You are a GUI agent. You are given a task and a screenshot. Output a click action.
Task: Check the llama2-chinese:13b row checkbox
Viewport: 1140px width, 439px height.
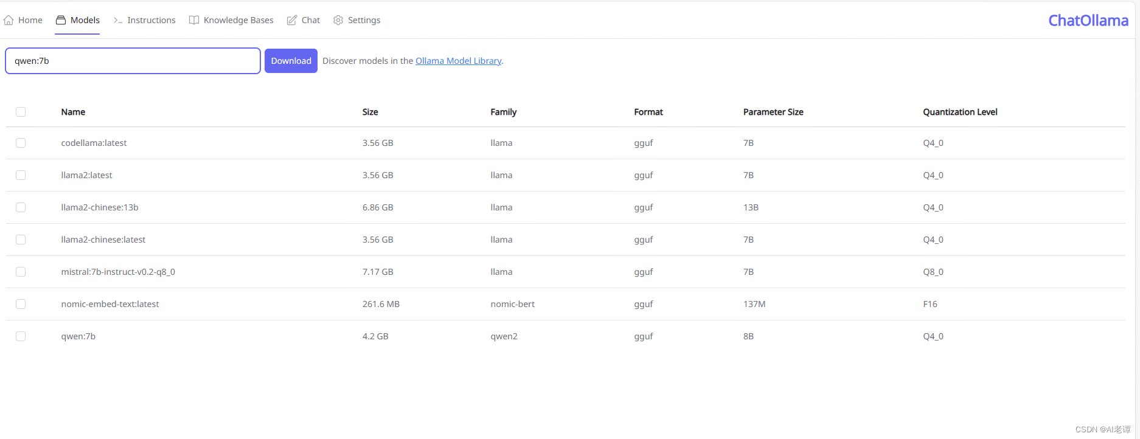point(21,207)
